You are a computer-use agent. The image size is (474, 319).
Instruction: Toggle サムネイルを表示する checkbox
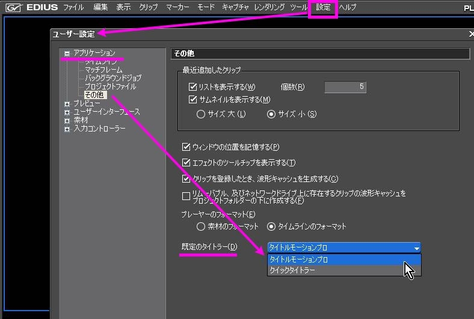(x=193, y=100)
